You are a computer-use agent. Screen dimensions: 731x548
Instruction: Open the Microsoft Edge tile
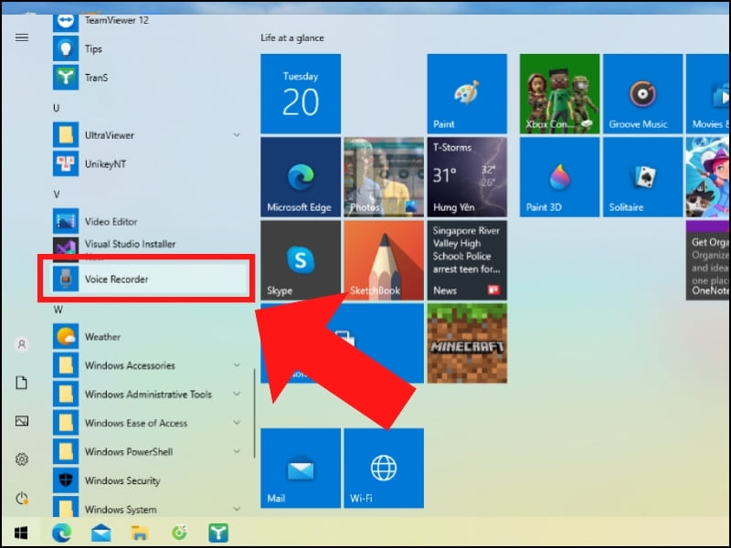[301, 177]
